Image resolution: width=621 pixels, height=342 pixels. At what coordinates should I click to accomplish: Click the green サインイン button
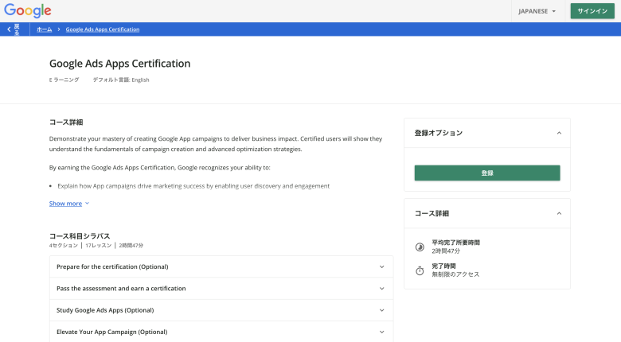(x=592, y=11)
